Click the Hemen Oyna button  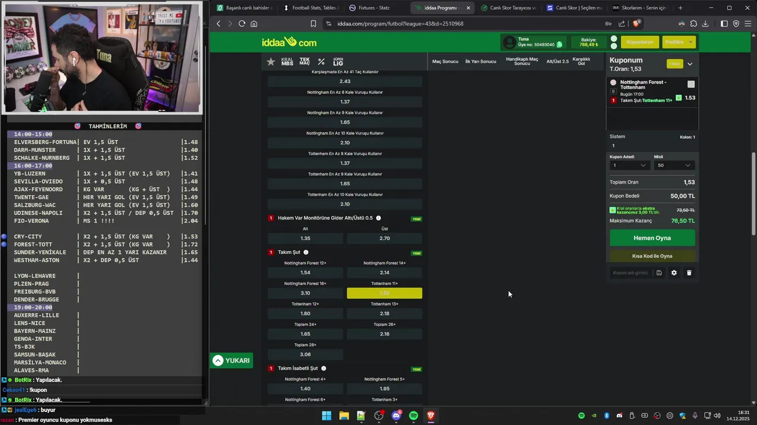pyautogui.click(x=652, y=238)
